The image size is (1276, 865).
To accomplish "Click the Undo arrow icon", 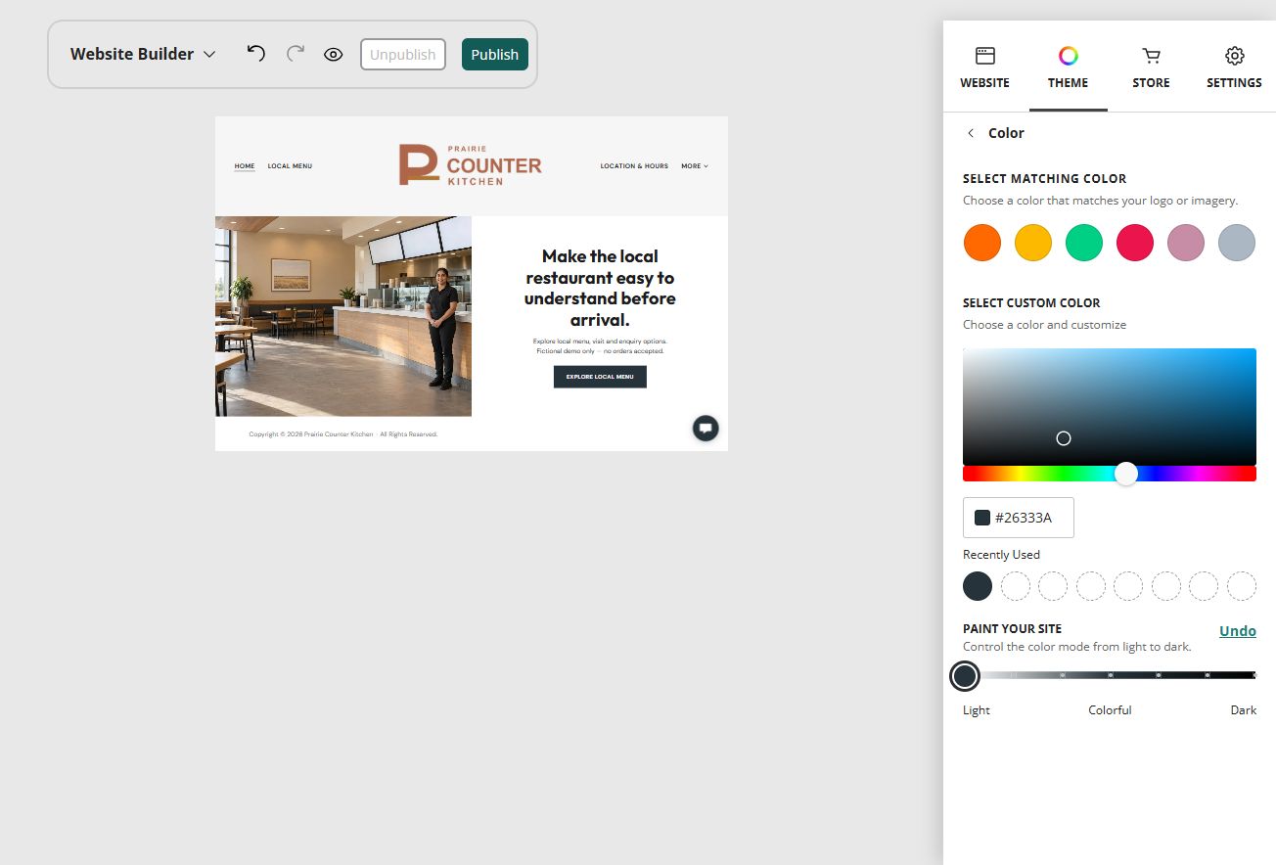I will (256, 54).
